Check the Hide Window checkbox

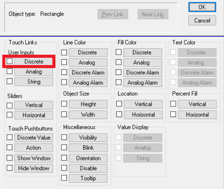(10, 168)
